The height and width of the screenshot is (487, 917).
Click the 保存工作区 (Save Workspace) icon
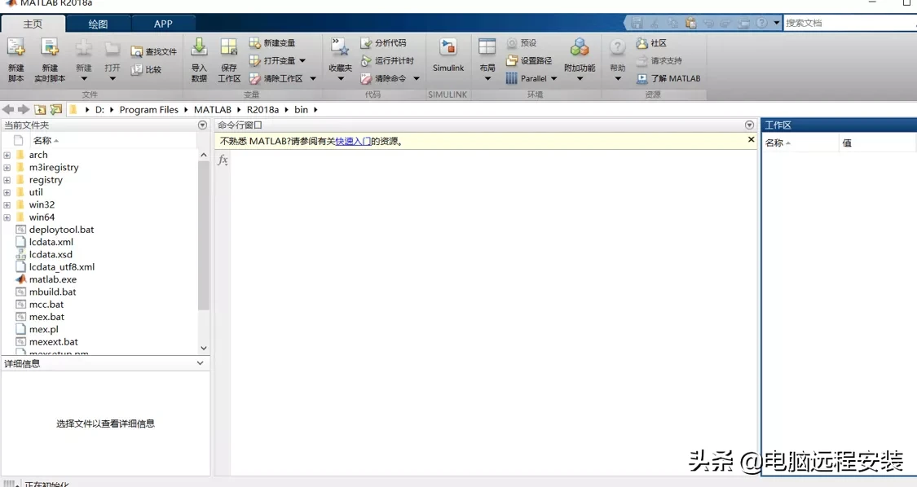pos(229,48)
